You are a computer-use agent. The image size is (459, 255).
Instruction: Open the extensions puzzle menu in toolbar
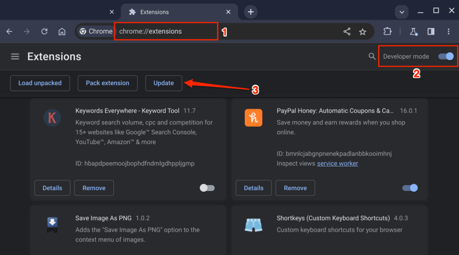click(387, 31)
